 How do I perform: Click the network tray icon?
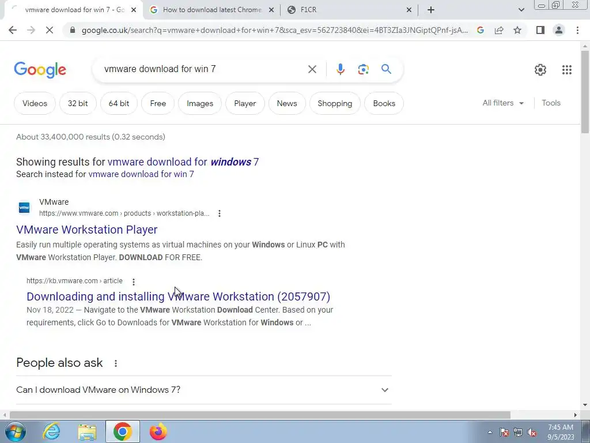pos(518,432)
